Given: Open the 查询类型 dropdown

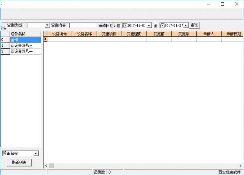Looking at the screenshot, I should 47,25.
